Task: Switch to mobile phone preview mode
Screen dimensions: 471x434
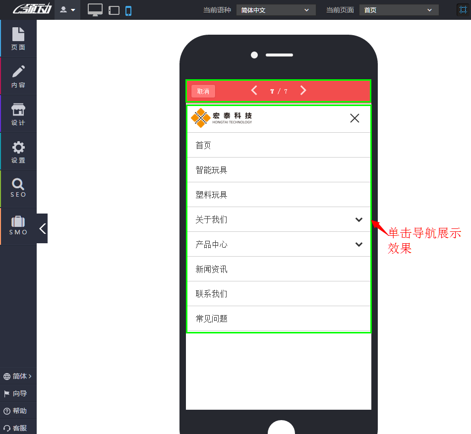Action: pos(129,9)
